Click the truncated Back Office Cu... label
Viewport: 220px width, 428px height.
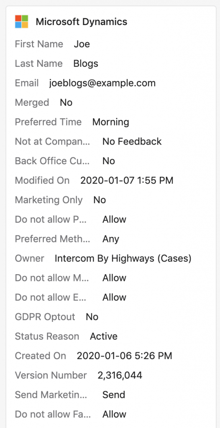coord(52,161)
